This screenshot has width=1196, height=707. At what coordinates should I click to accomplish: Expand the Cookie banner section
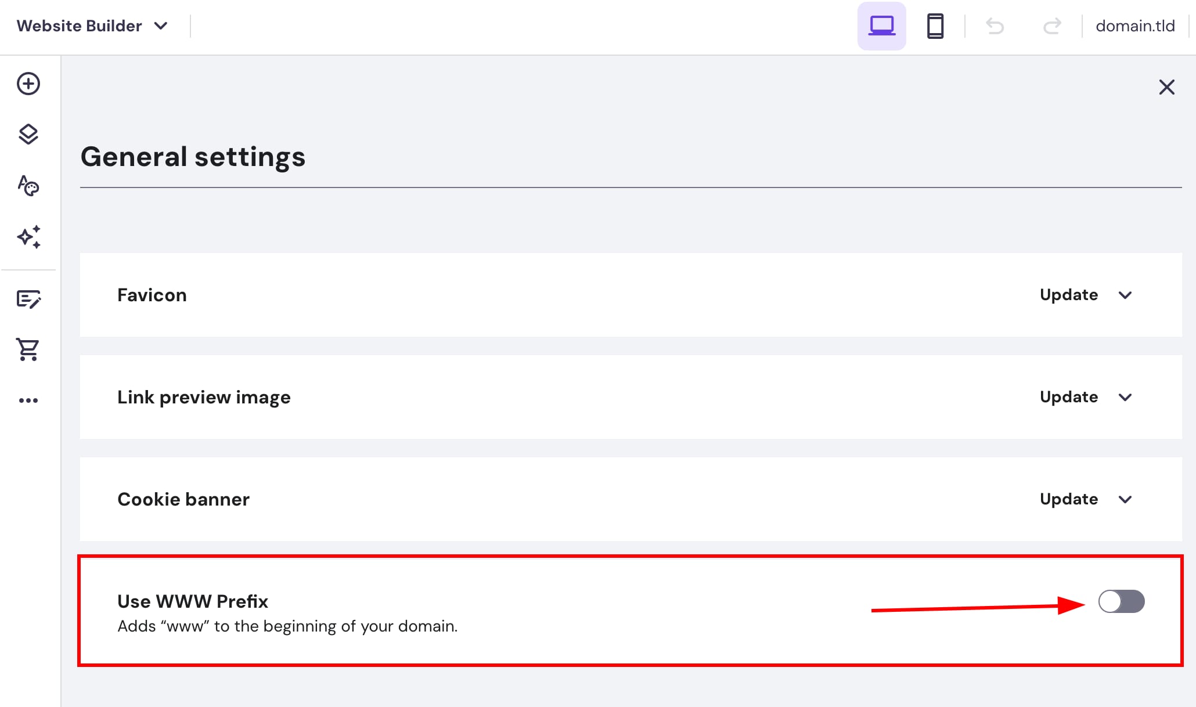point(1125,499)
